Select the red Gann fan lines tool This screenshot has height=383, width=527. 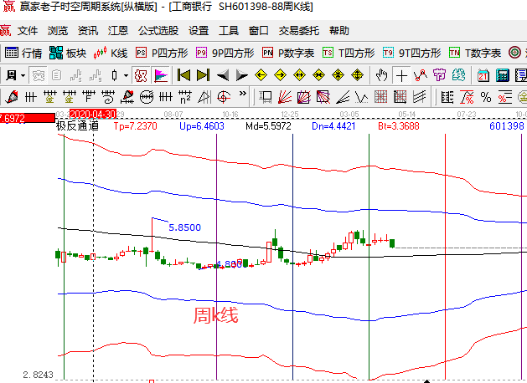285,97
